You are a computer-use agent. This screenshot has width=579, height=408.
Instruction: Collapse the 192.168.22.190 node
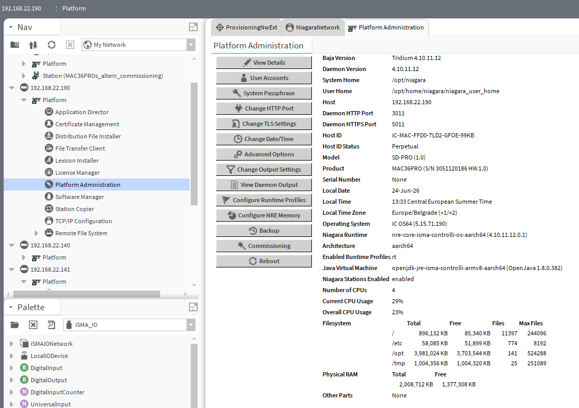tap(12, 88)
